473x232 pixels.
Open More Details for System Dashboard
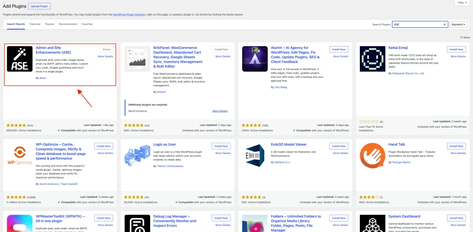pos(458,225)
